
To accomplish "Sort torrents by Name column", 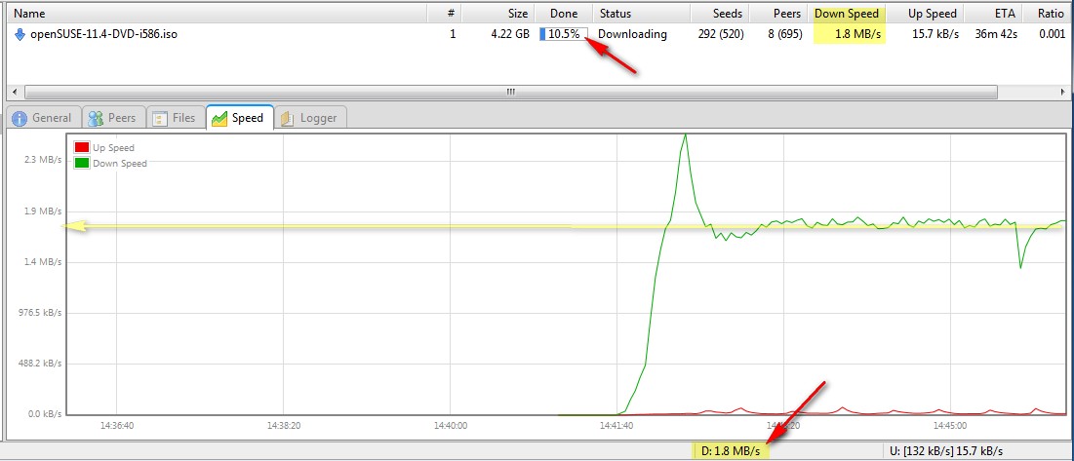I will (216, 13).
